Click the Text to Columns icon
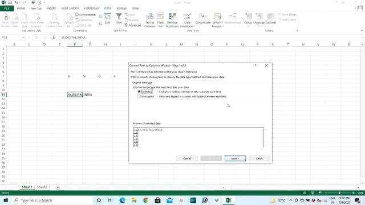 click(x=149, y=20)
